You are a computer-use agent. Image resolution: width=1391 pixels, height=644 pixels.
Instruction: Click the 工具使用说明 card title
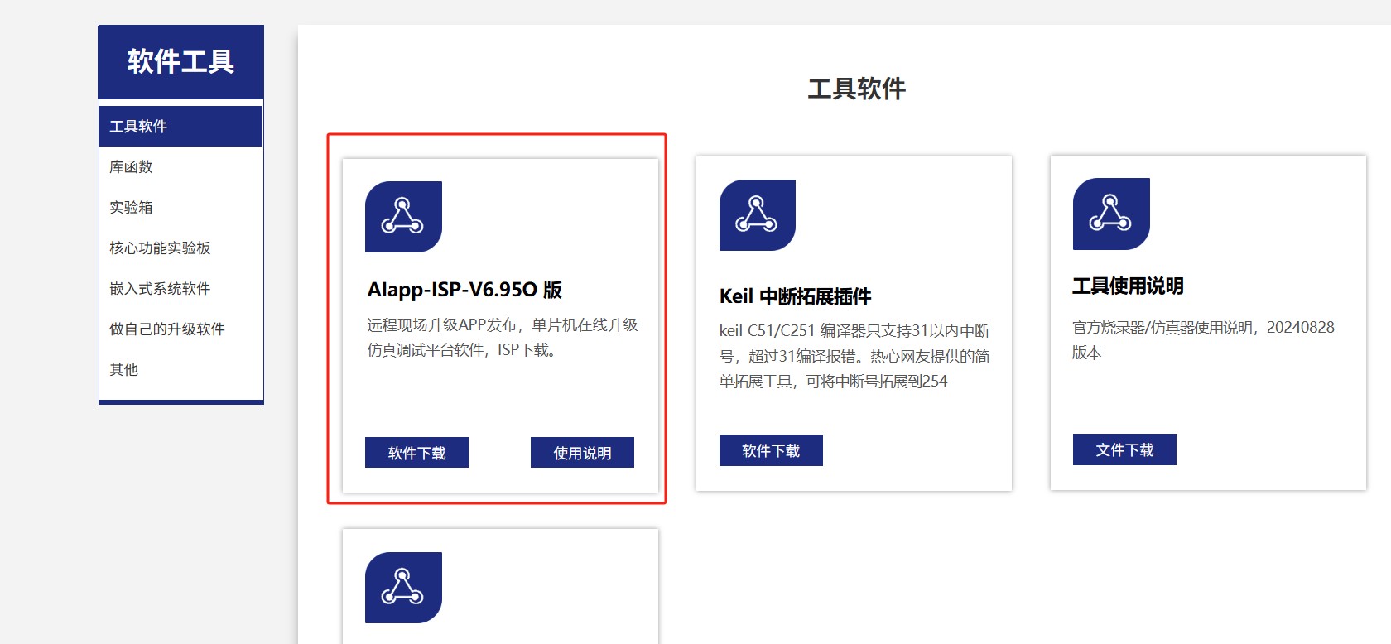pos(1128,286)
